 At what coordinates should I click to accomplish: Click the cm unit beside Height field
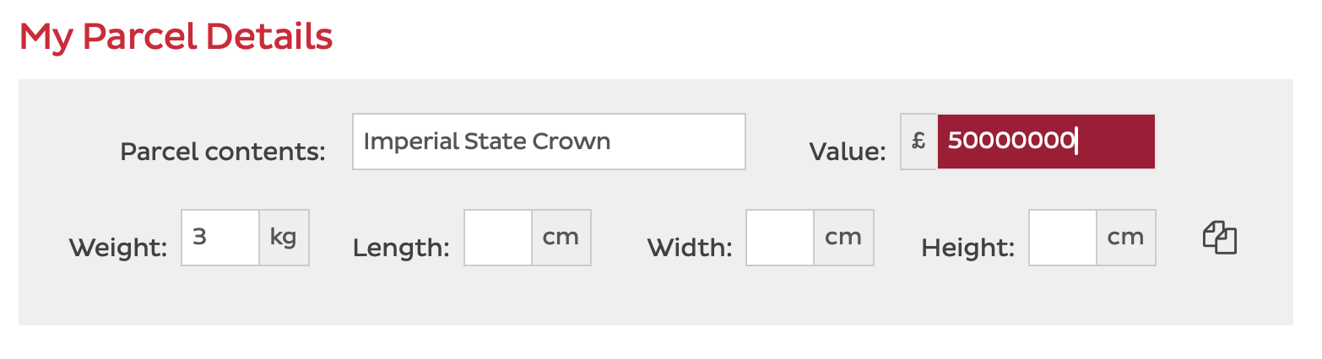[x=1126, y=238]
